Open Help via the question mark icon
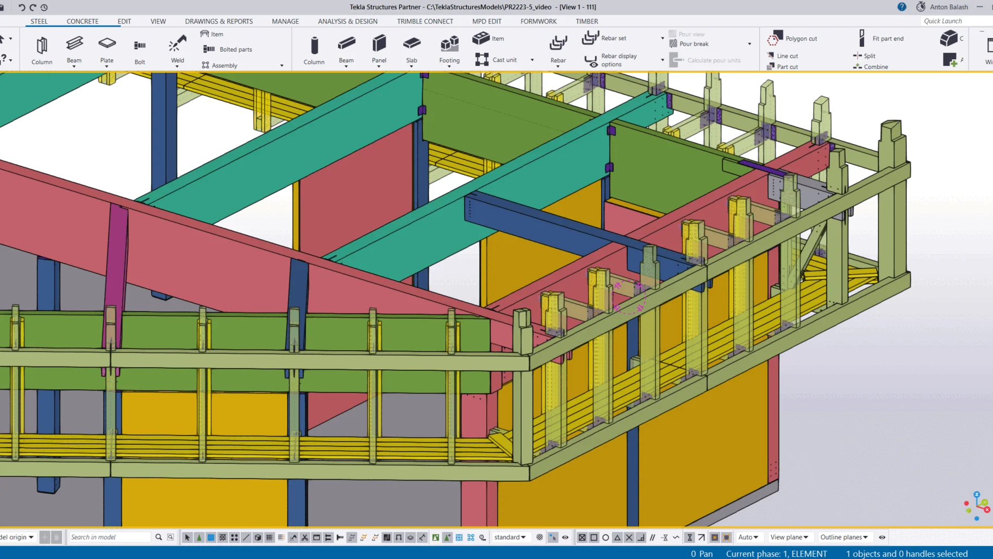 pos(902,7)
